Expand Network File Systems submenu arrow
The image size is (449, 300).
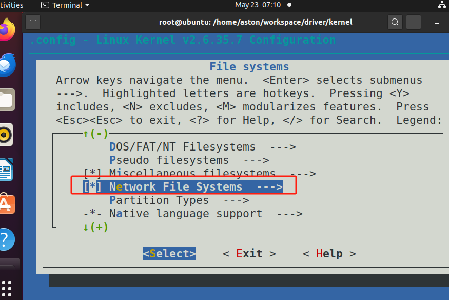click(270, 187)
